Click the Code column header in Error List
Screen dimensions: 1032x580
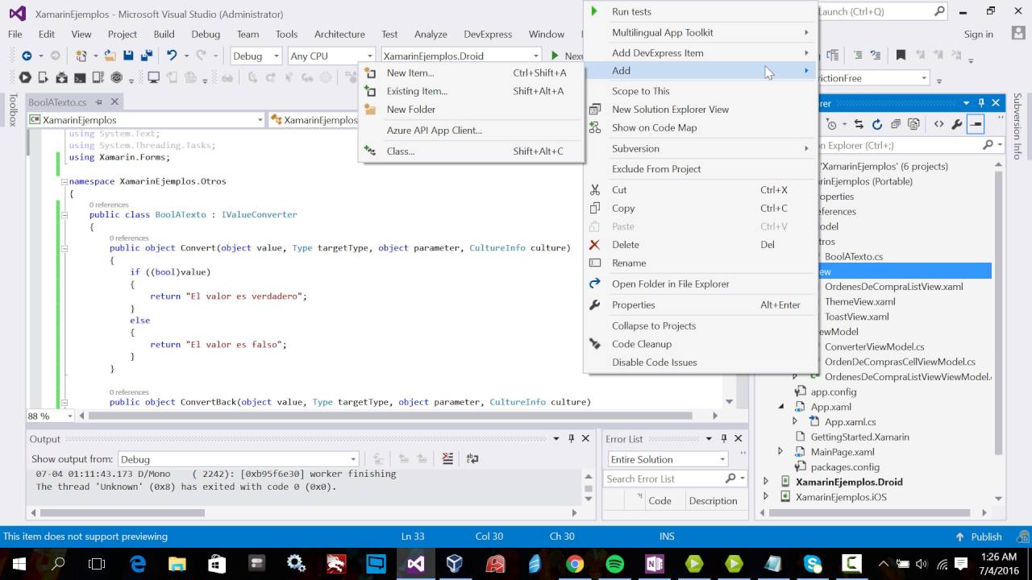coord(660,500)
